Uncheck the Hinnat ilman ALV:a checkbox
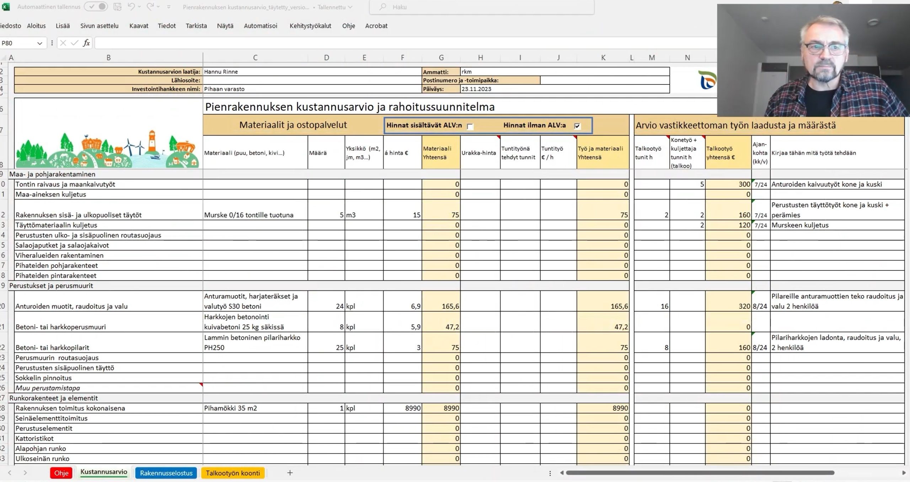The width and height of the screenshot is (910, 482). (577, 126)
